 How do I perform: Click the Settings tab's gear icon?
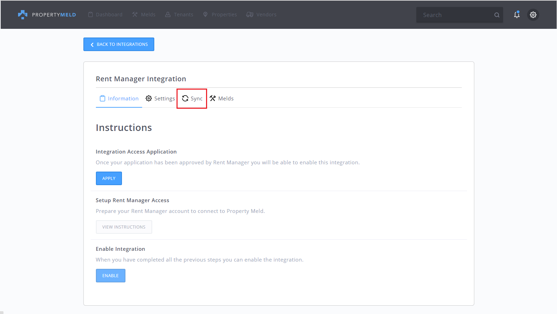coord(149,99)
